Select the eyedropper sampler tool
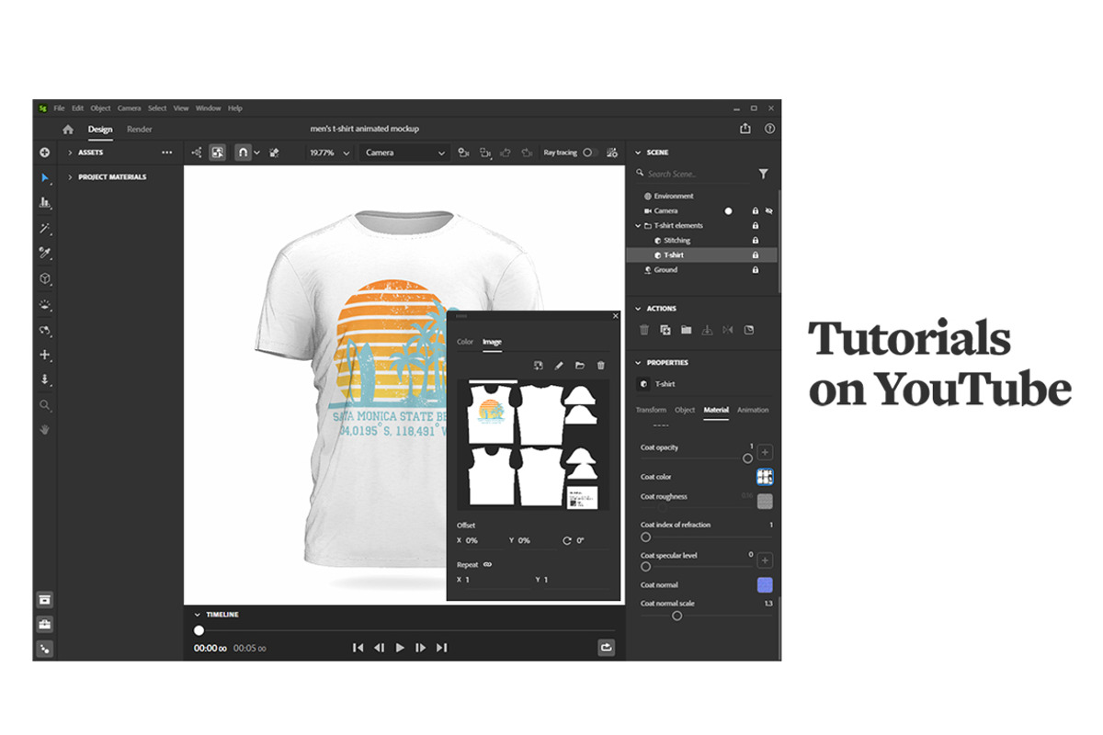Screen dimensions: 1103x735 pos(44,253)
